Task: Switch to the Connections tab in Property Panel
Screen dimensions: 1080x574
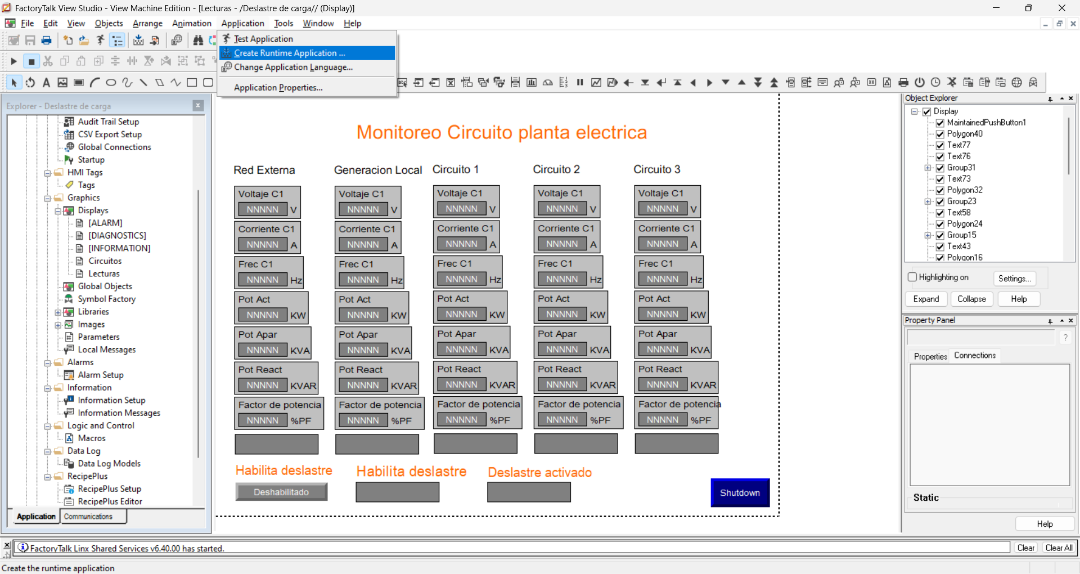Action: tap(975, 355)
